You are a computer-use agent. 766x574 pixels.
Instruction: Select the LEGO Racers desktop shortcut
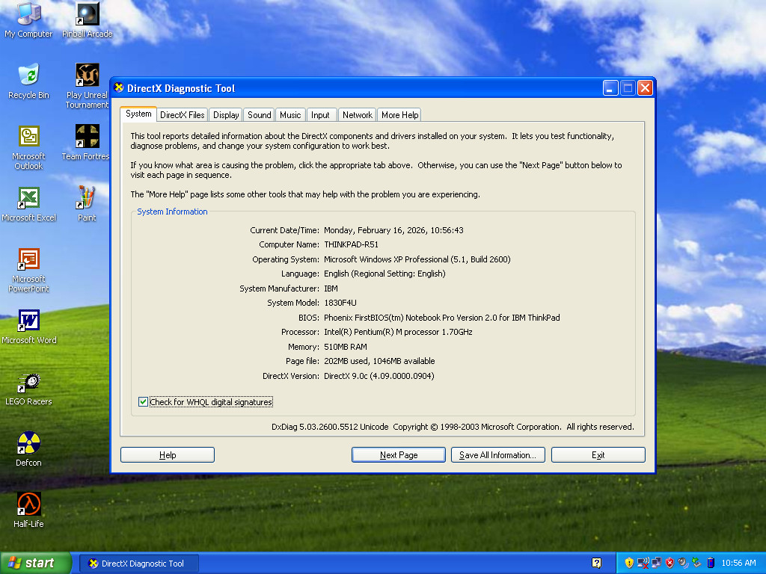click(28, 388)
